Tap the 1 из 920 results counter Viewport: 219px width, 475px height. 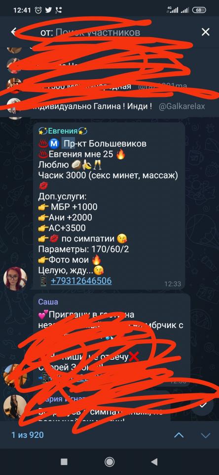point(28,435)
